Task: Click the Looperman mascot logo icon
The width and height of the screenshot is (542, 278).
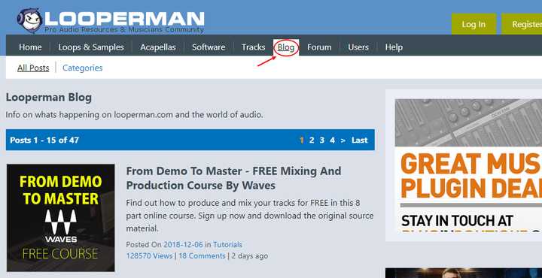Action: (29, 20)
